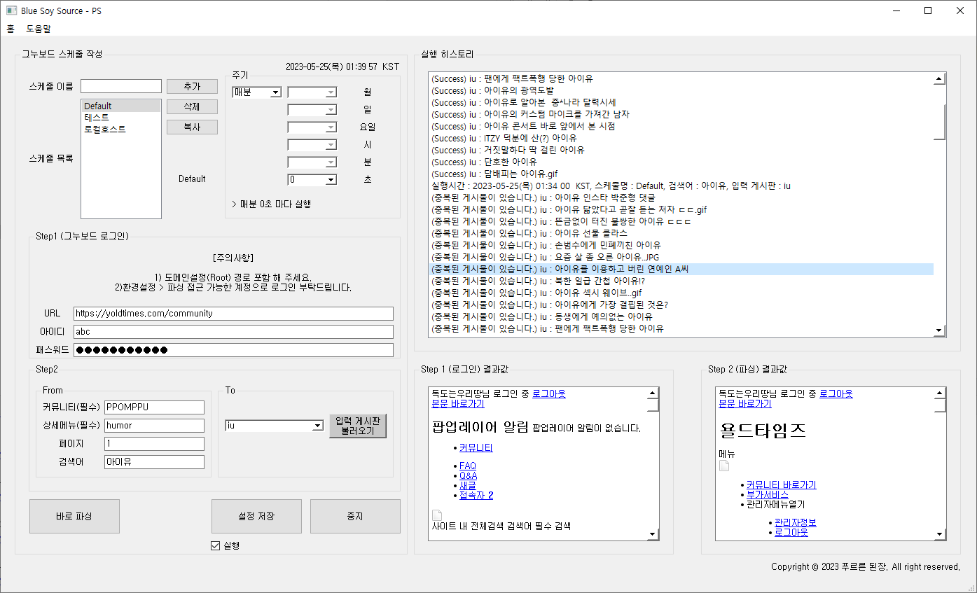Click the 로그아웃 link in login result

(x=549, y=393)
